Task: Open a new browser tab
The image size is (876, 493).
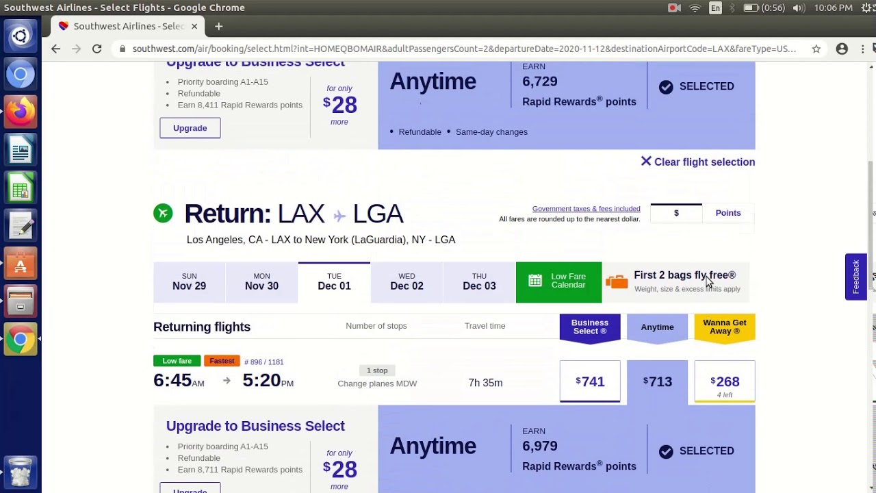Action: [218, 26]
